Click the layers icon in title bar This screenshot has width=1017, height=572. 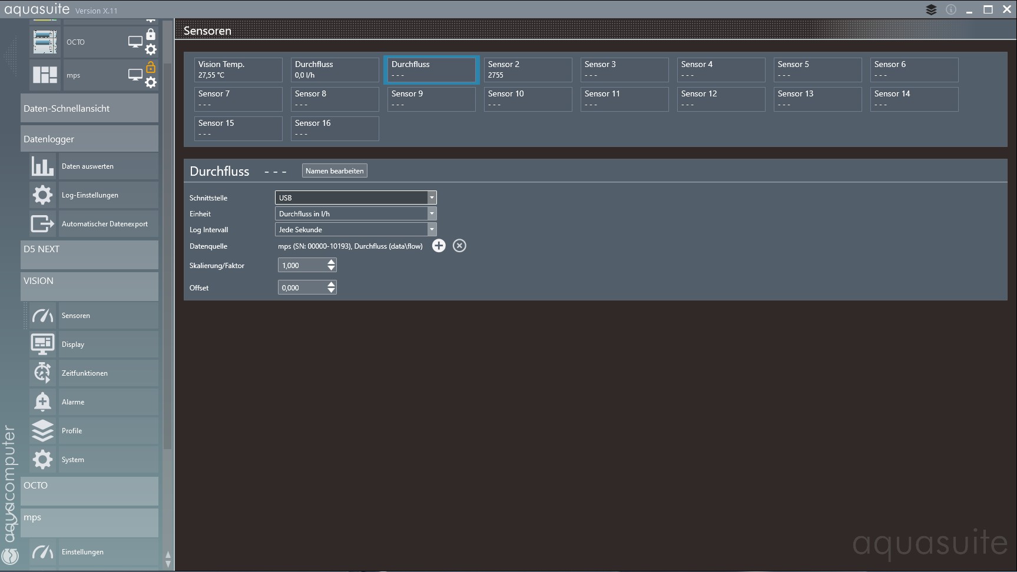point(931,9)
